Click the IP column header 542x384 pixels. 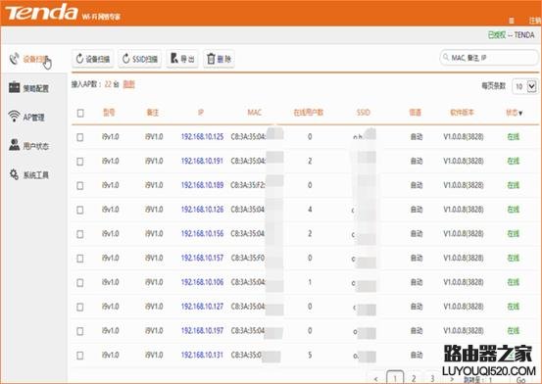coord(201,113)
